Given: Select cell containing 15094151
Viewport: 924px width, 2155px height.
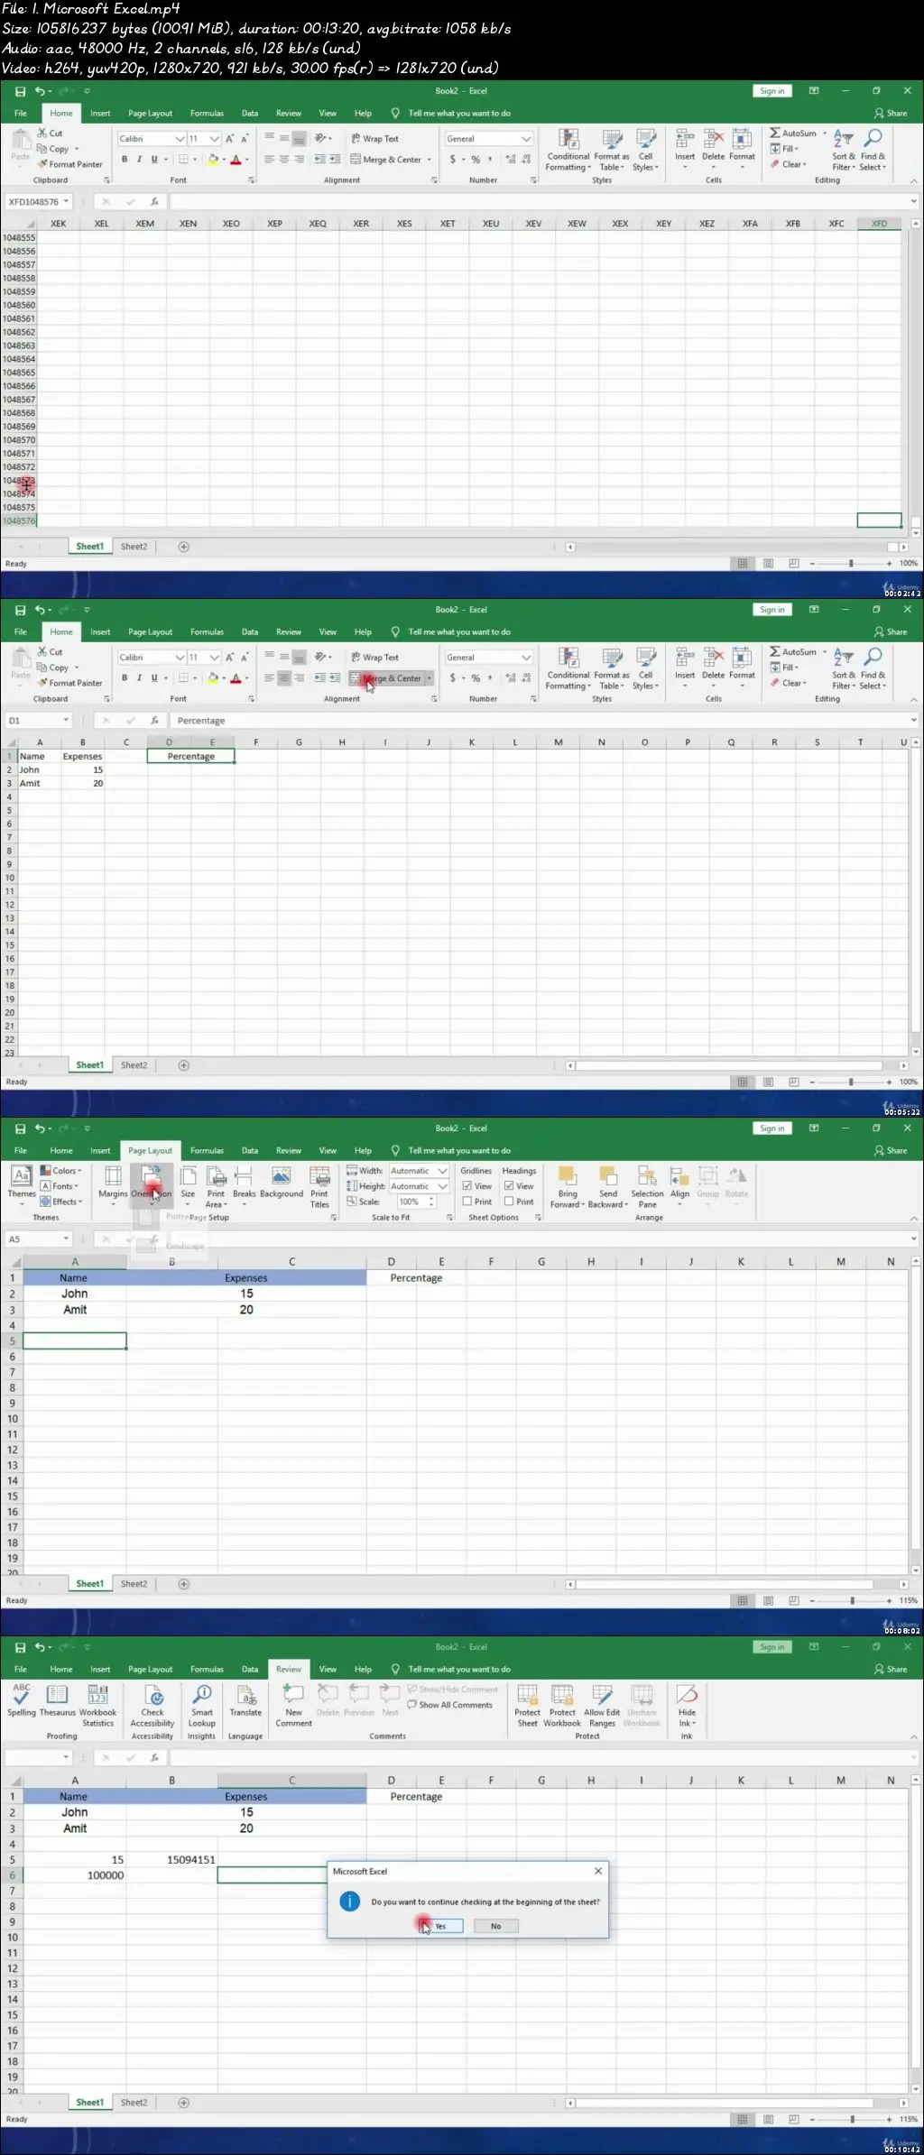Looking at the screenshot, I should click(171, 1859).
